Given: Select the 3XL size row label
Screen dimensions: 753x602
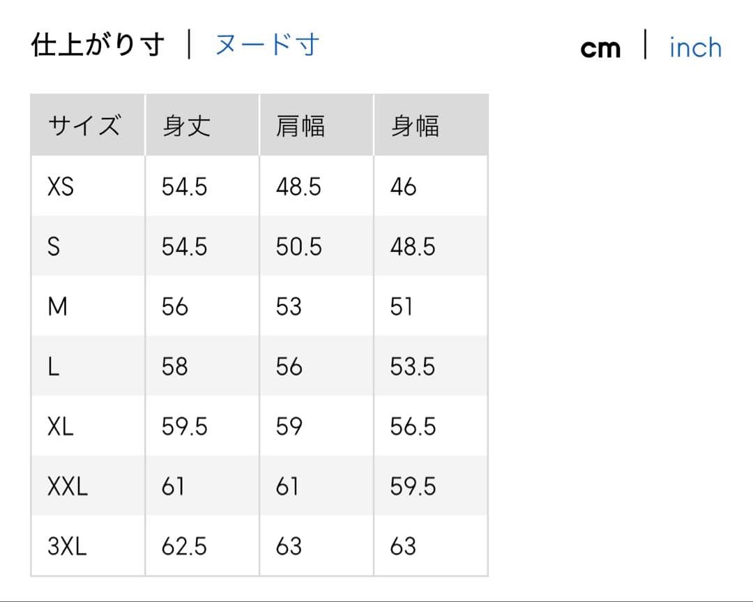Looking at the screenshot, I should click(x=68, y=547).
